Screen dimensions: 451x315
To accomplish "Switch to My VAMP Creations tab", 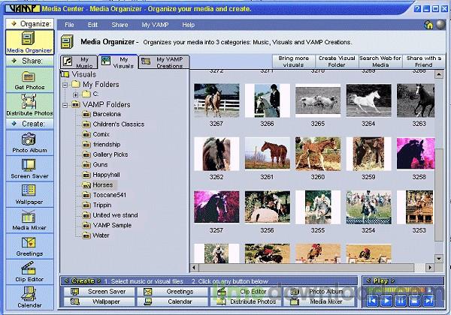I will point(163,61).
